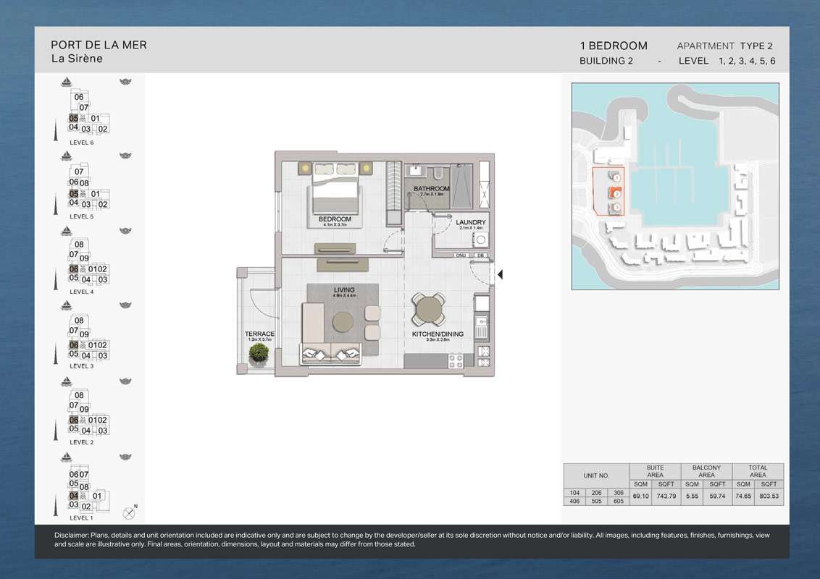Click the stove burners in the kitchen
Viewport: 820px width, 579px height.
456,360
